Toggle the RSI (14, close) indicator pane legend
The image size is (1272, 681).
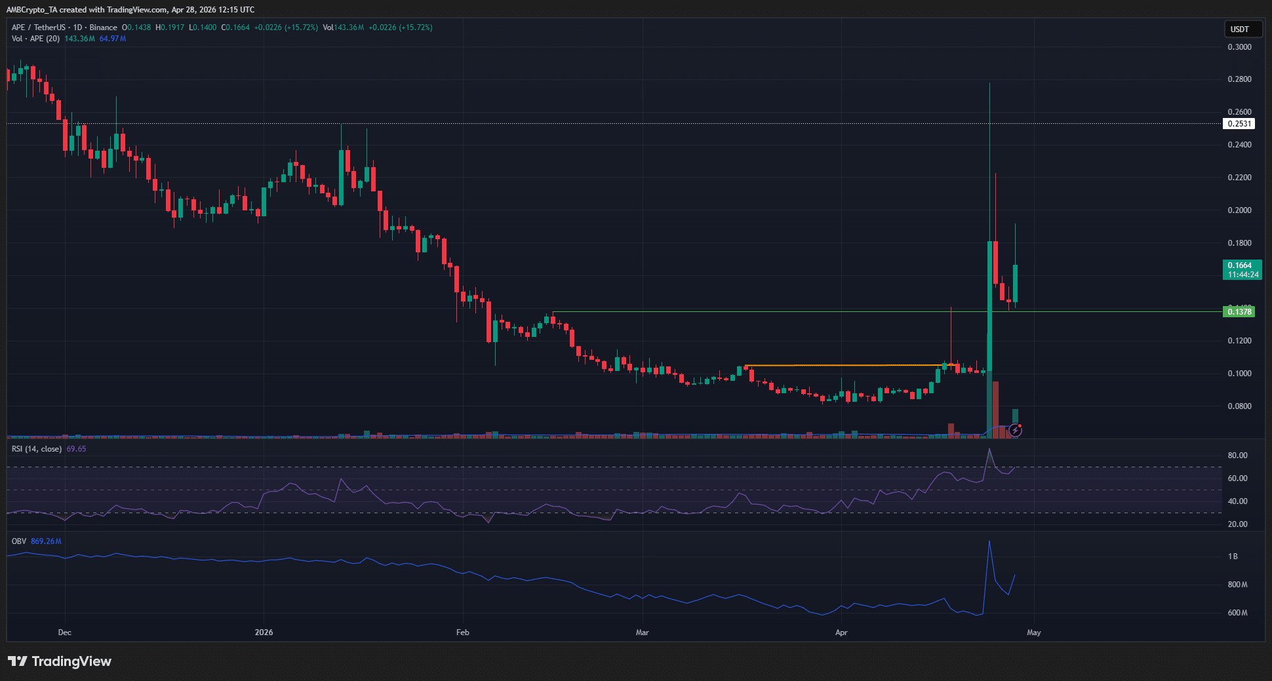click(x=36, y=448)
